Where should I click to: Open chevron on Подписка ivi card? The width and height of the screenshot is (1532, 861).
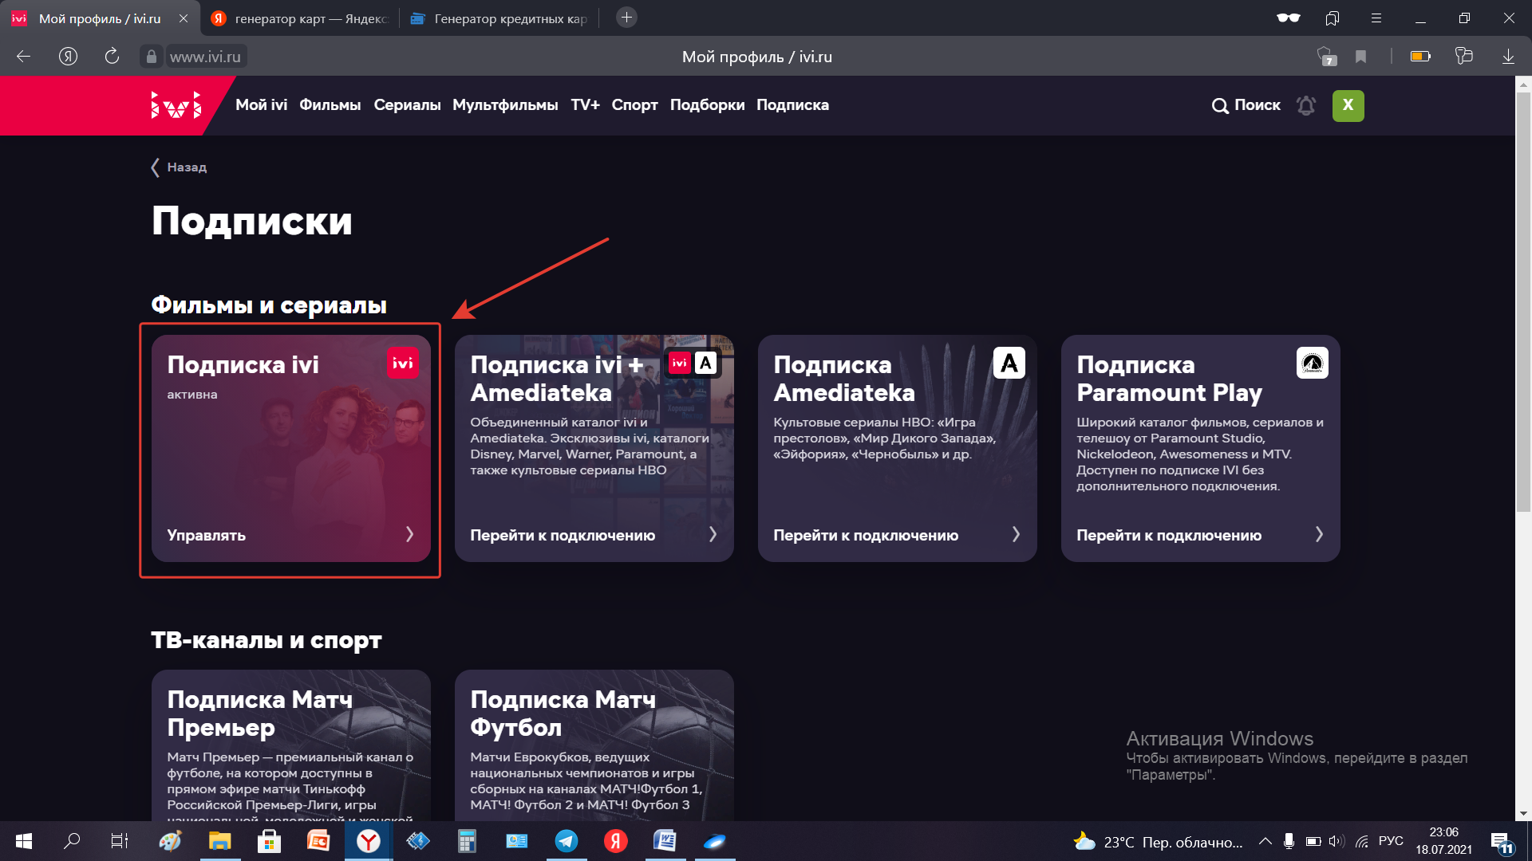(x=409, y=534)
